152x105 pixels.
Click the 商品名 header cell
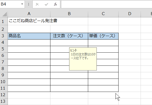coord(29,36)
